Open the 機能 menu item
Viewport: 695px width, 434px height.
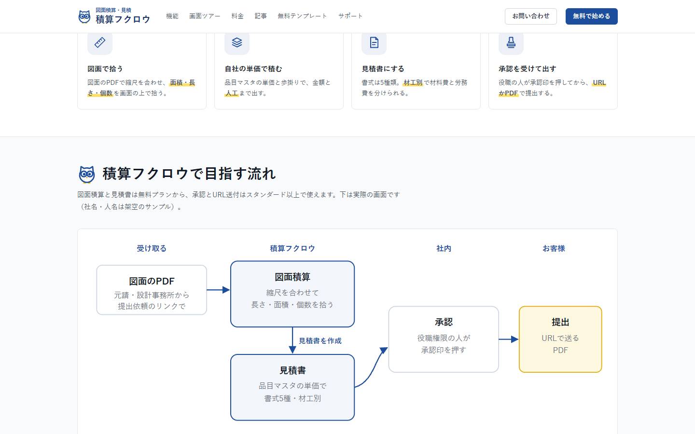point(172,16)
